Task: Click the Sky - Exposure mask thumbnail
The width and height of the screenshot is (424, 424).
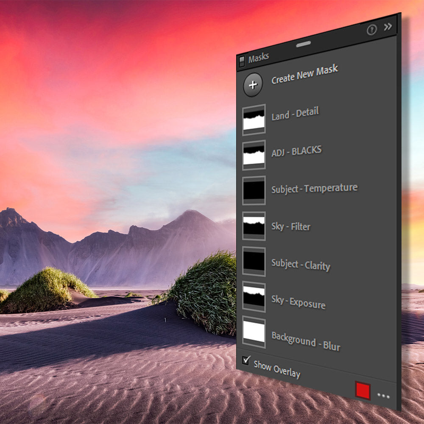Action: [x=254, y=297]
